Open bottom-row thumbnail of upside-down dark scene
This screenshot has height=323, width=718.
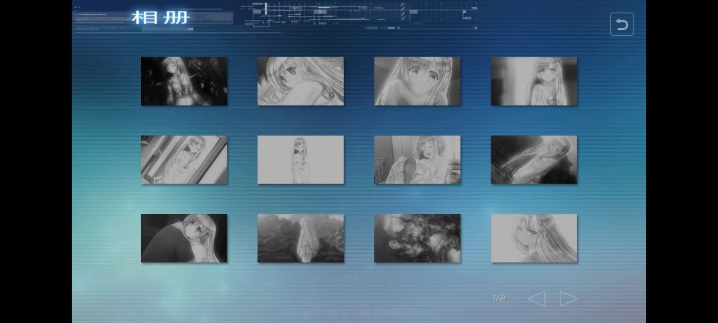point(417,239)
